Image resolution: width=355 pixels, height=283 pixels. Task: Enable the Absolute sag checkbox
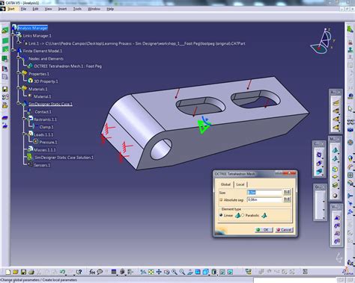(x=221, y=199)
